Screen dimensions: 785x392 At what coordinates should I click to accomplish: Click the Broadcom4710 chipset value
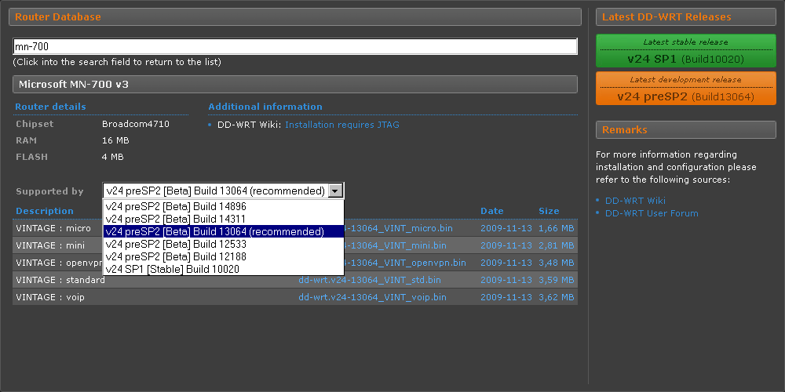pyautogui.click(x=136, y=124)
